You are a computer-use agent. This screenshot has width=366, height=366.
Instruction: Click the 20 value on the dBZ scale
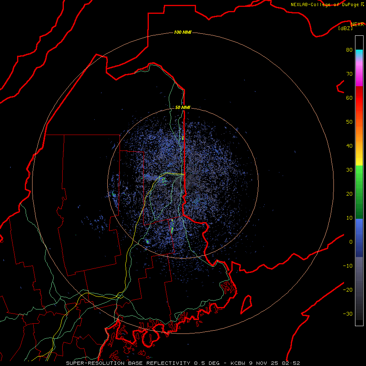[349, 194]
